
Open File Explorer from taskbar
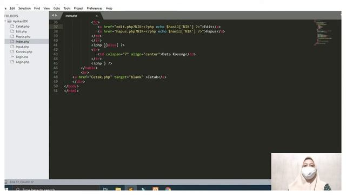(118, 189)
